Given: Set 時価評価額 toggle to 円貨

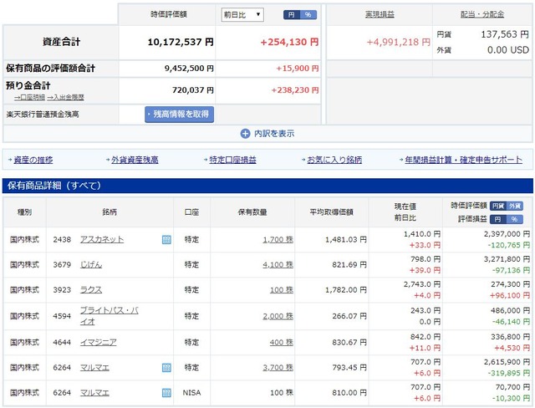Looking at the screenshot, I should click(498, 206).
